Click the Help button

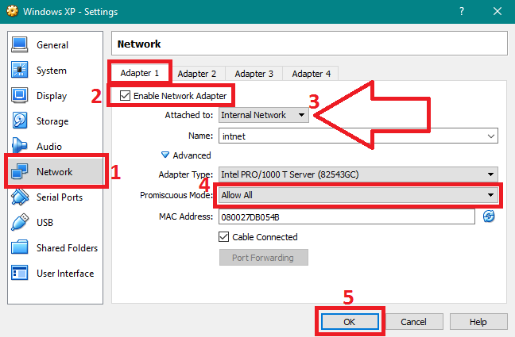click(478, 322)
